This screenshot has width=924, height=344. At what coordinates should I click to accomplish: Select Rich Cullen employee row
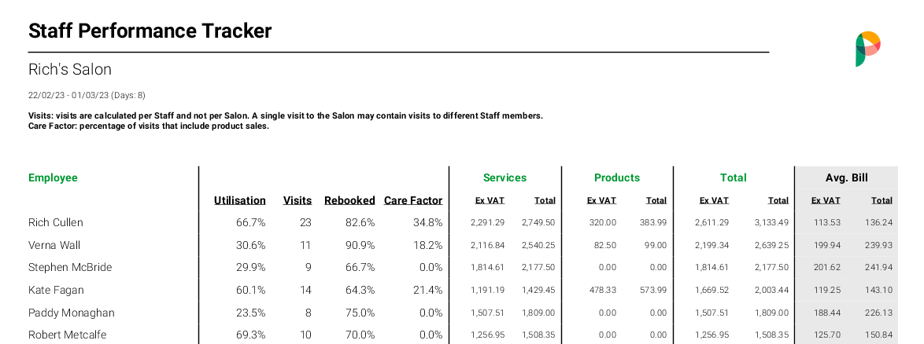tap(55, 222)
